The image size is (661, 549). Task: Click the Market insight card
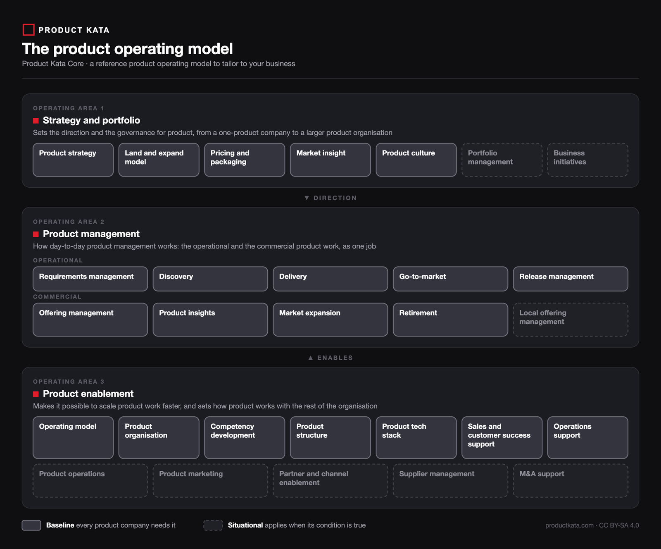point(330,160)
